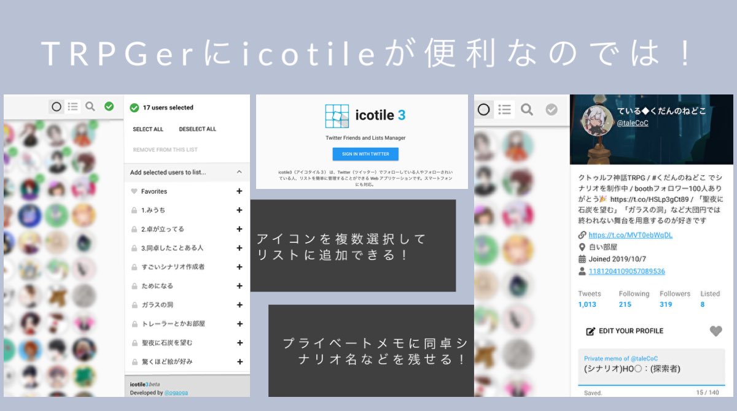Collapse the Add selected users to list section
Image resolution: width=737 pixels, height=411 pixels.
pos(239,172)
